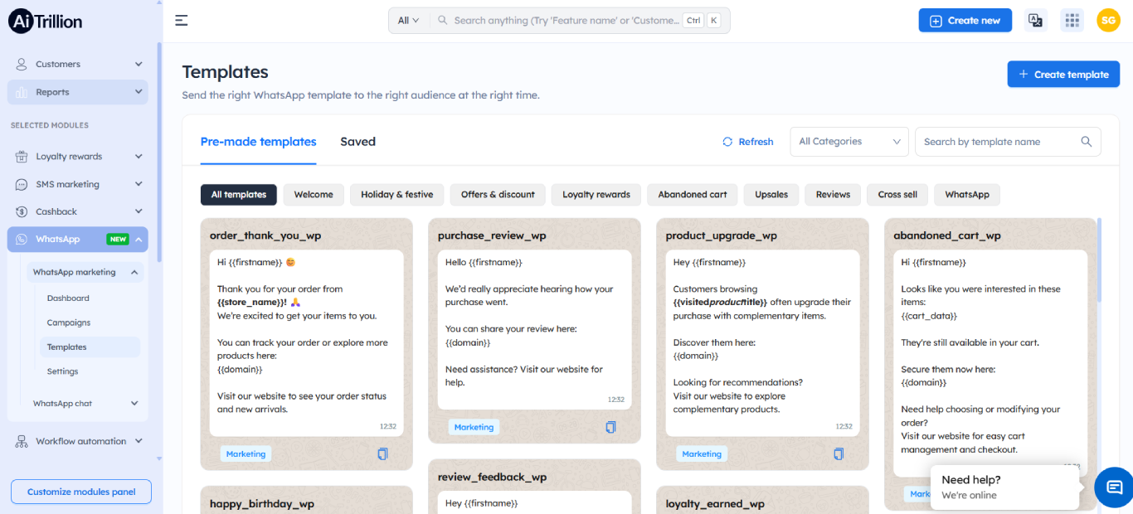Click the SG profile avatar

[1108, 19]
